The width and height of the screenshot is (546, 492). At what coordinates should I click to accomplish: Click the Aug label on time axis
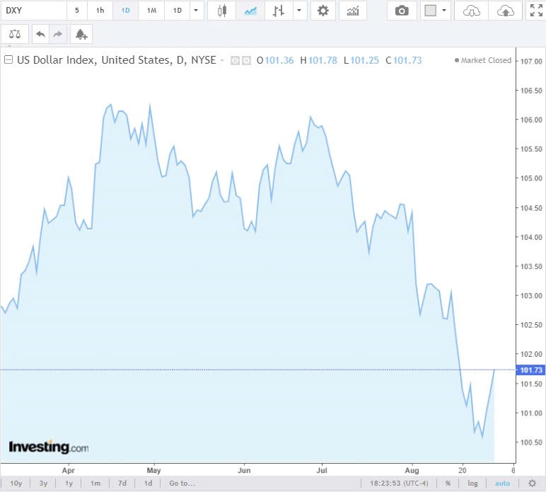click(412, 470)
